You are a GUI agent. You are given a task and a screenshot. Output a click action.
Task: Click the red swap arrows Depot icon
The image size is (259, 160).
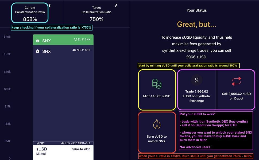[x=236, y=81]
